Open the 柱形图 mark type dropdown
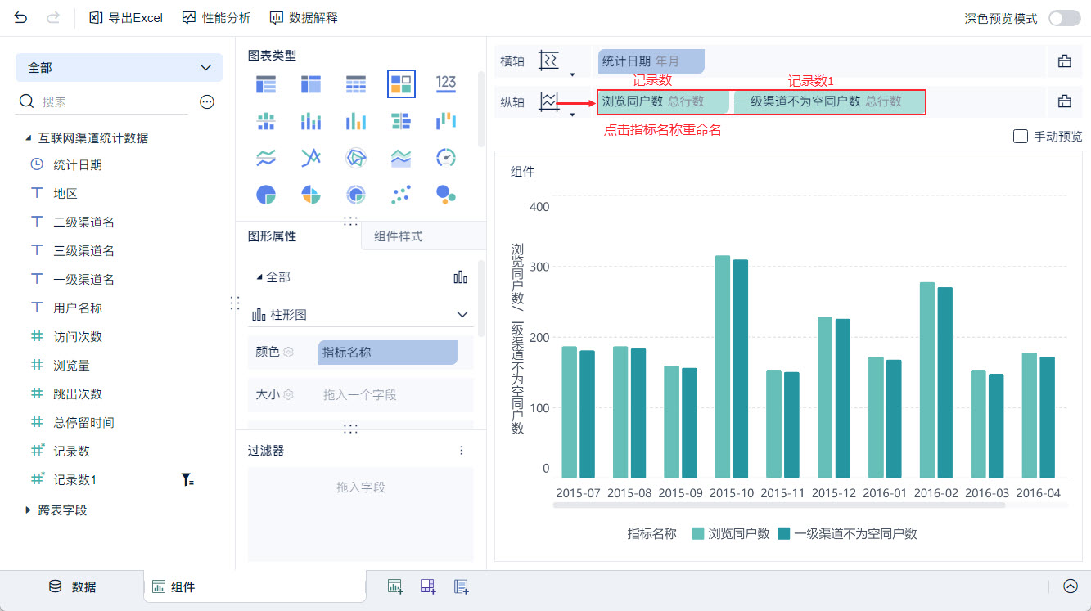 point(360,315)
